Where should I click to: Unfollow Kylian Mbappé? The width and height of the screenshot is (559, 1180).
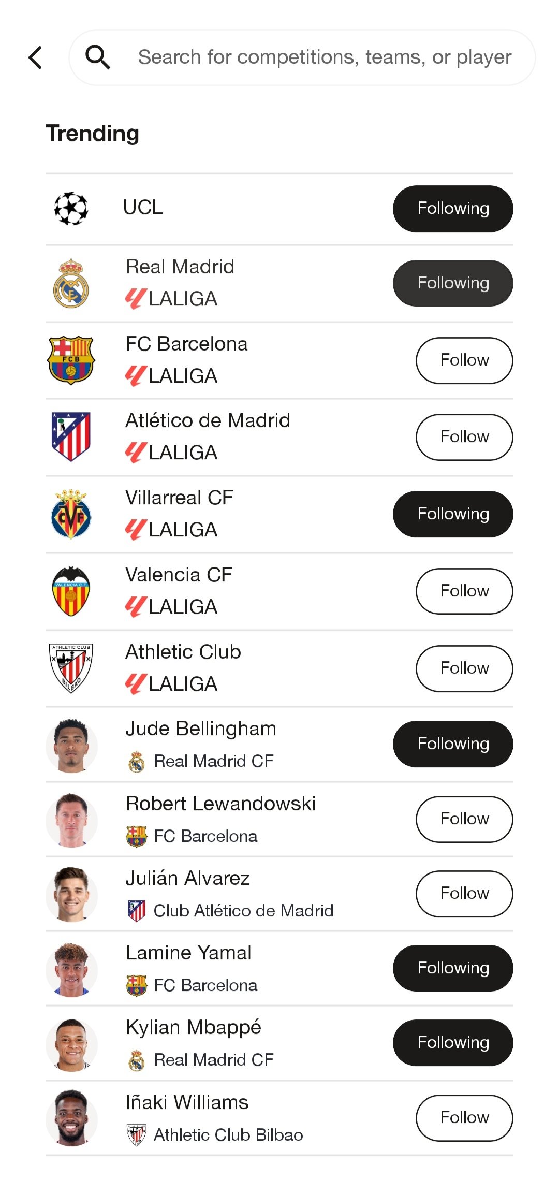point(453,1043)
